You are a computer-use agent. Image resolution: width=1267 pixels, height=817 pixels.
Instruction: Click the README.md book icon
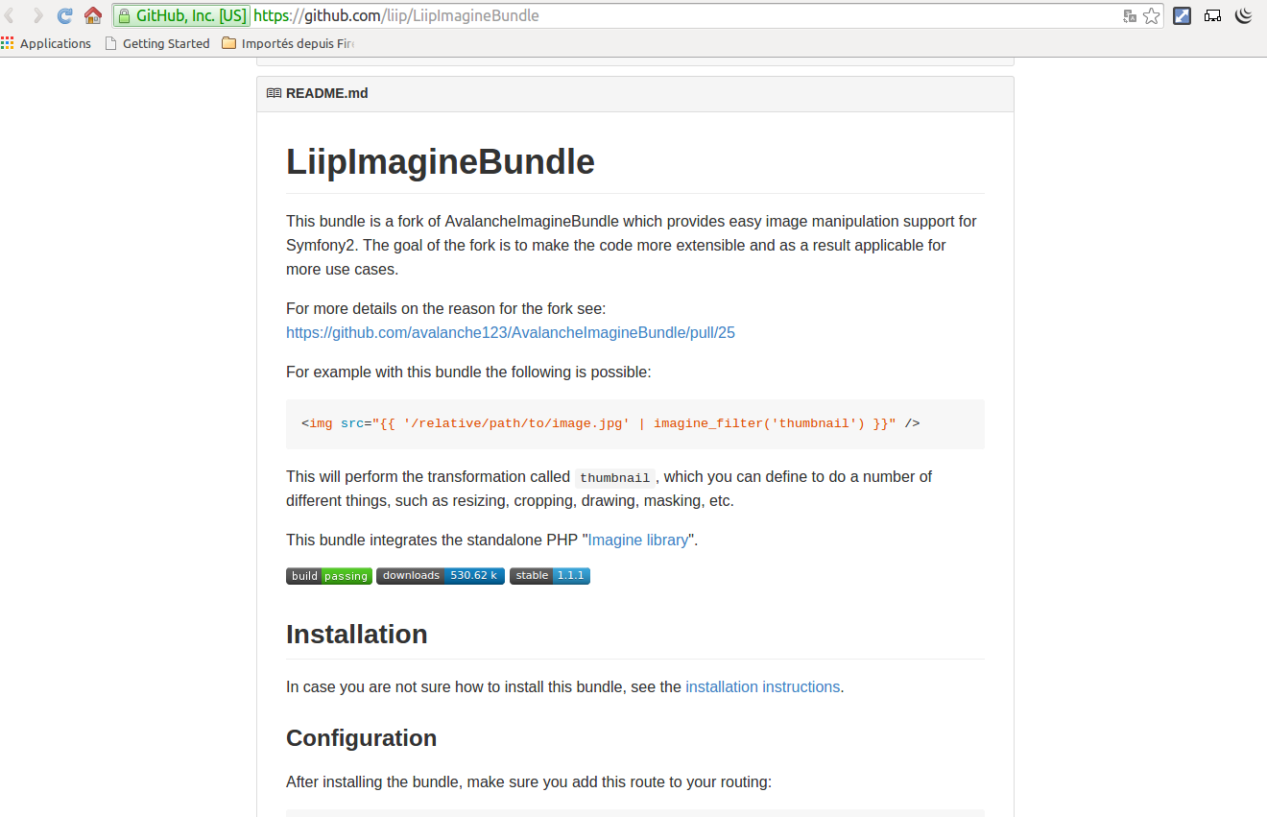click(x=274, y=93)
